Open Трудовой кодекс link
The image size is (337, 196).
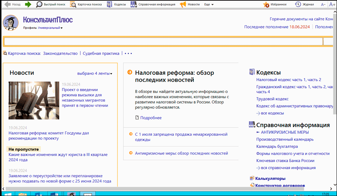point(272,99)
